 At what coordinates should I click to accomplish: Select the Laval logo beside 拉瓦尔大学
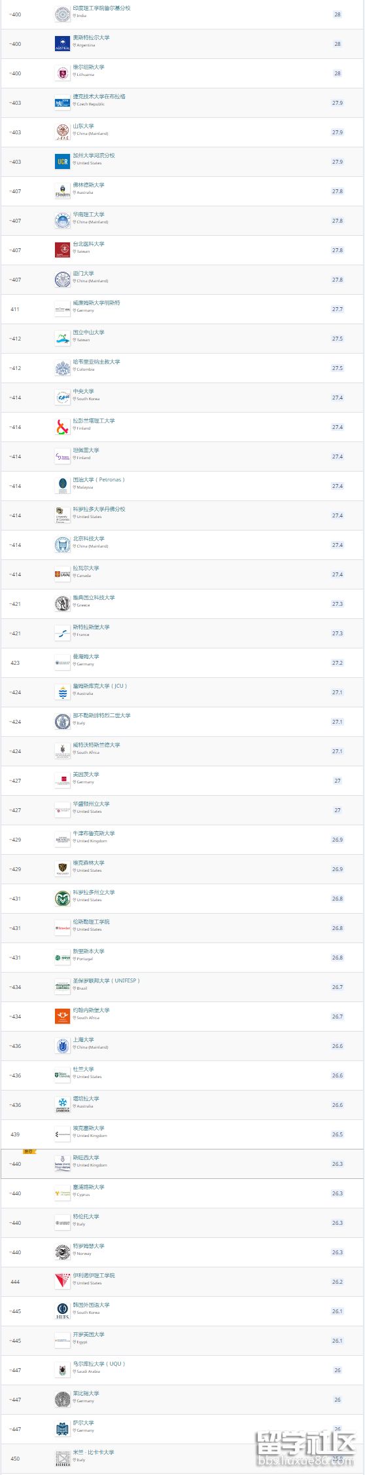[x=62, y=574]
